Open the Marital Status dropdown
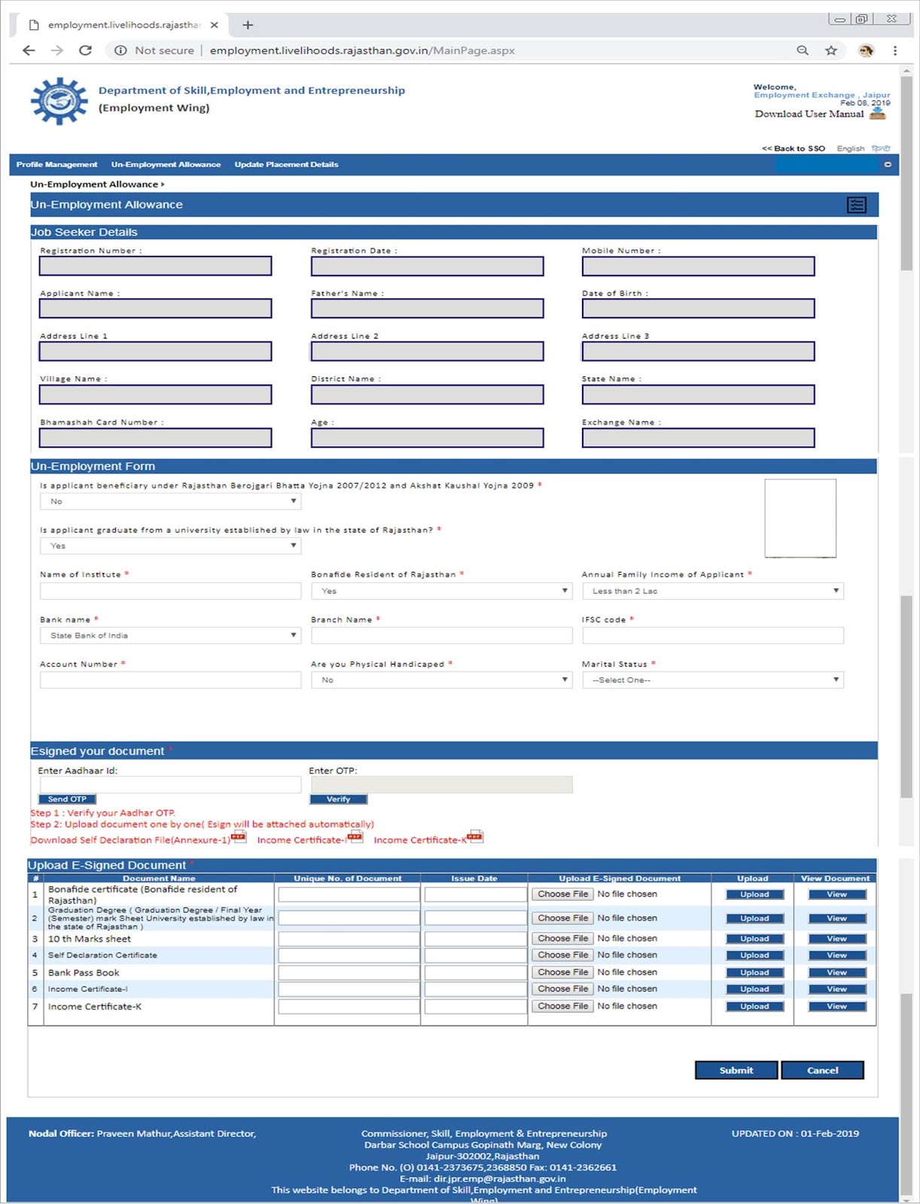This screenshot has height=1204, width=920. coord(712,680)
